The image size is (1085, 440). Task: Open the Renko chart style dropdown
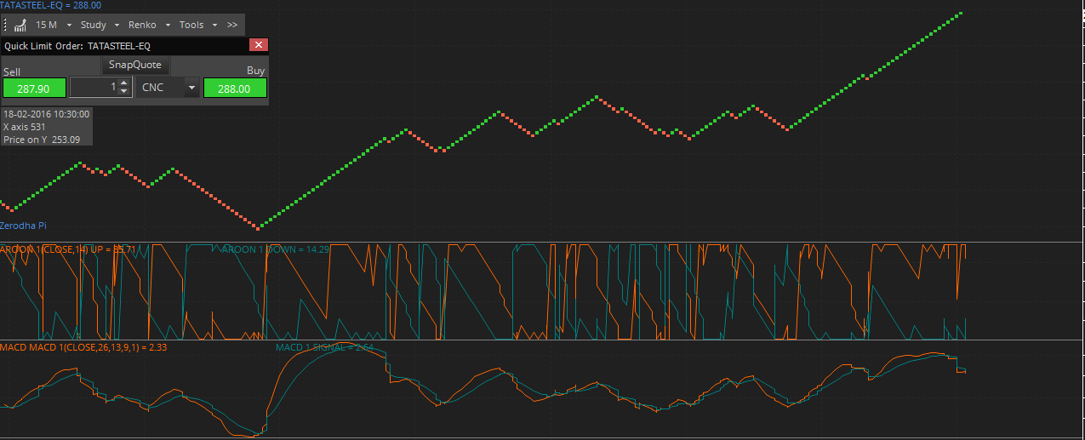point(149,25)
